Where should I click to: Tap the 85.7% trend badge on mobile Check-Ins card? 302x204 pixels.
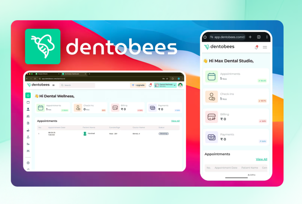point(262,101)
